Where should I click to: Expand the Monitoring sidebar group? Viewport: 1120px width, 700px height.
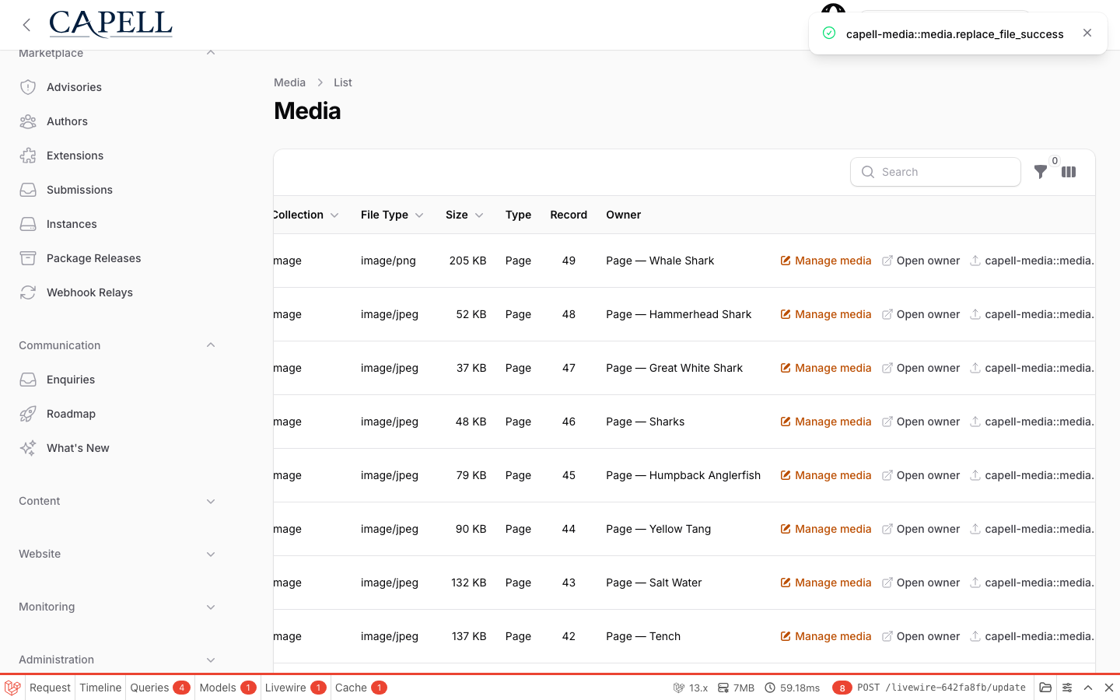tap(211, 607)
